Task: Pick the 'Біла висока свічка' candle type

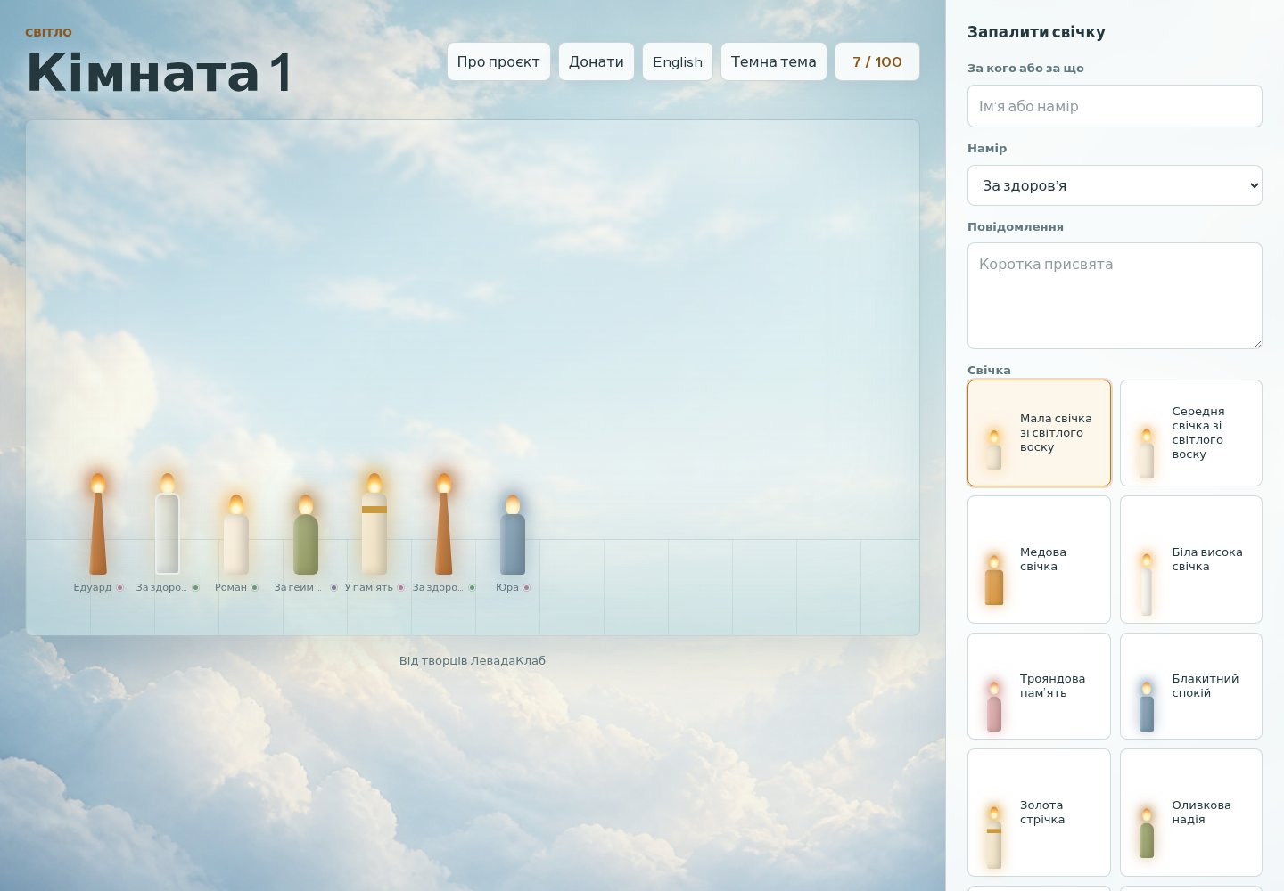Action: [x=1191, y=560]
